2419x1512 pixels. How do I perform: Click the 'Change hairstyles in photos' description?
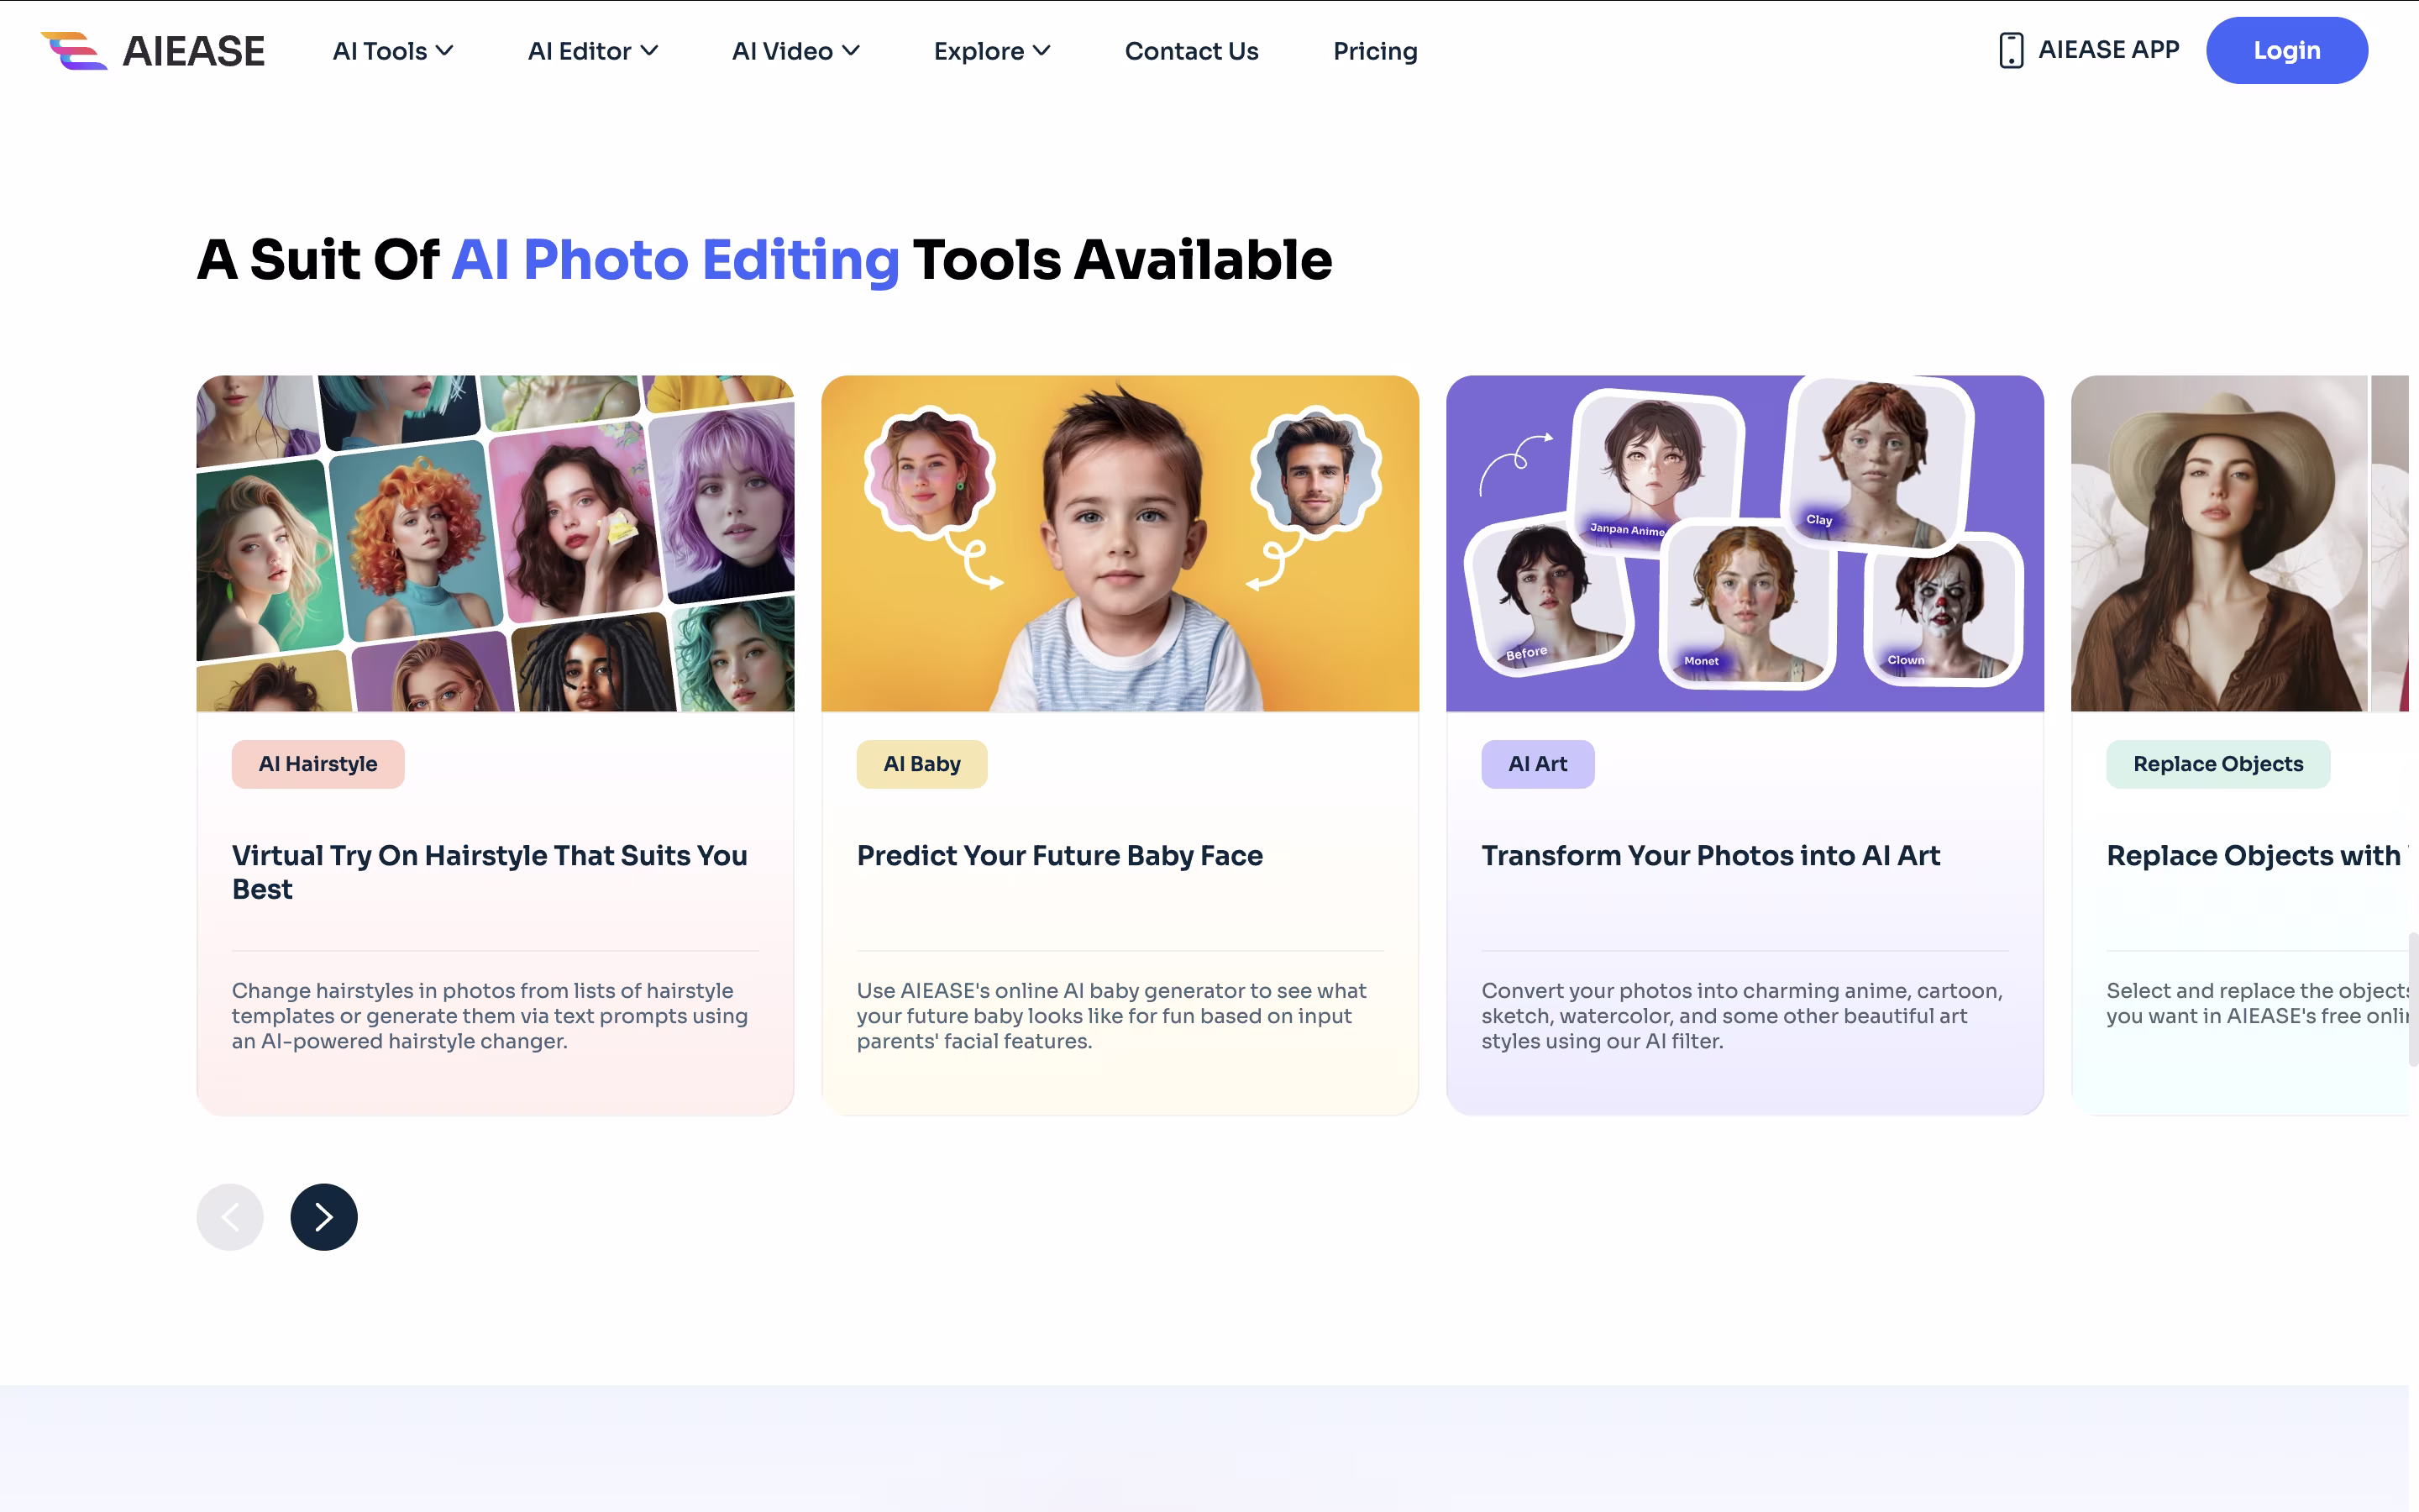[x=490, y=1016]
